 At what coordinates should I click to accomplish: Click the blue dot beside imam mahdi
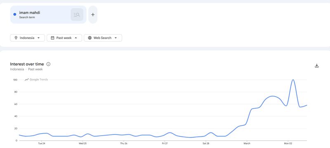[15, 14]
